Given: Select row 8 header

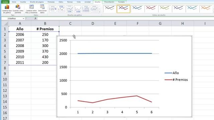Looking at the screenshot, I should [x=5, y=68].
